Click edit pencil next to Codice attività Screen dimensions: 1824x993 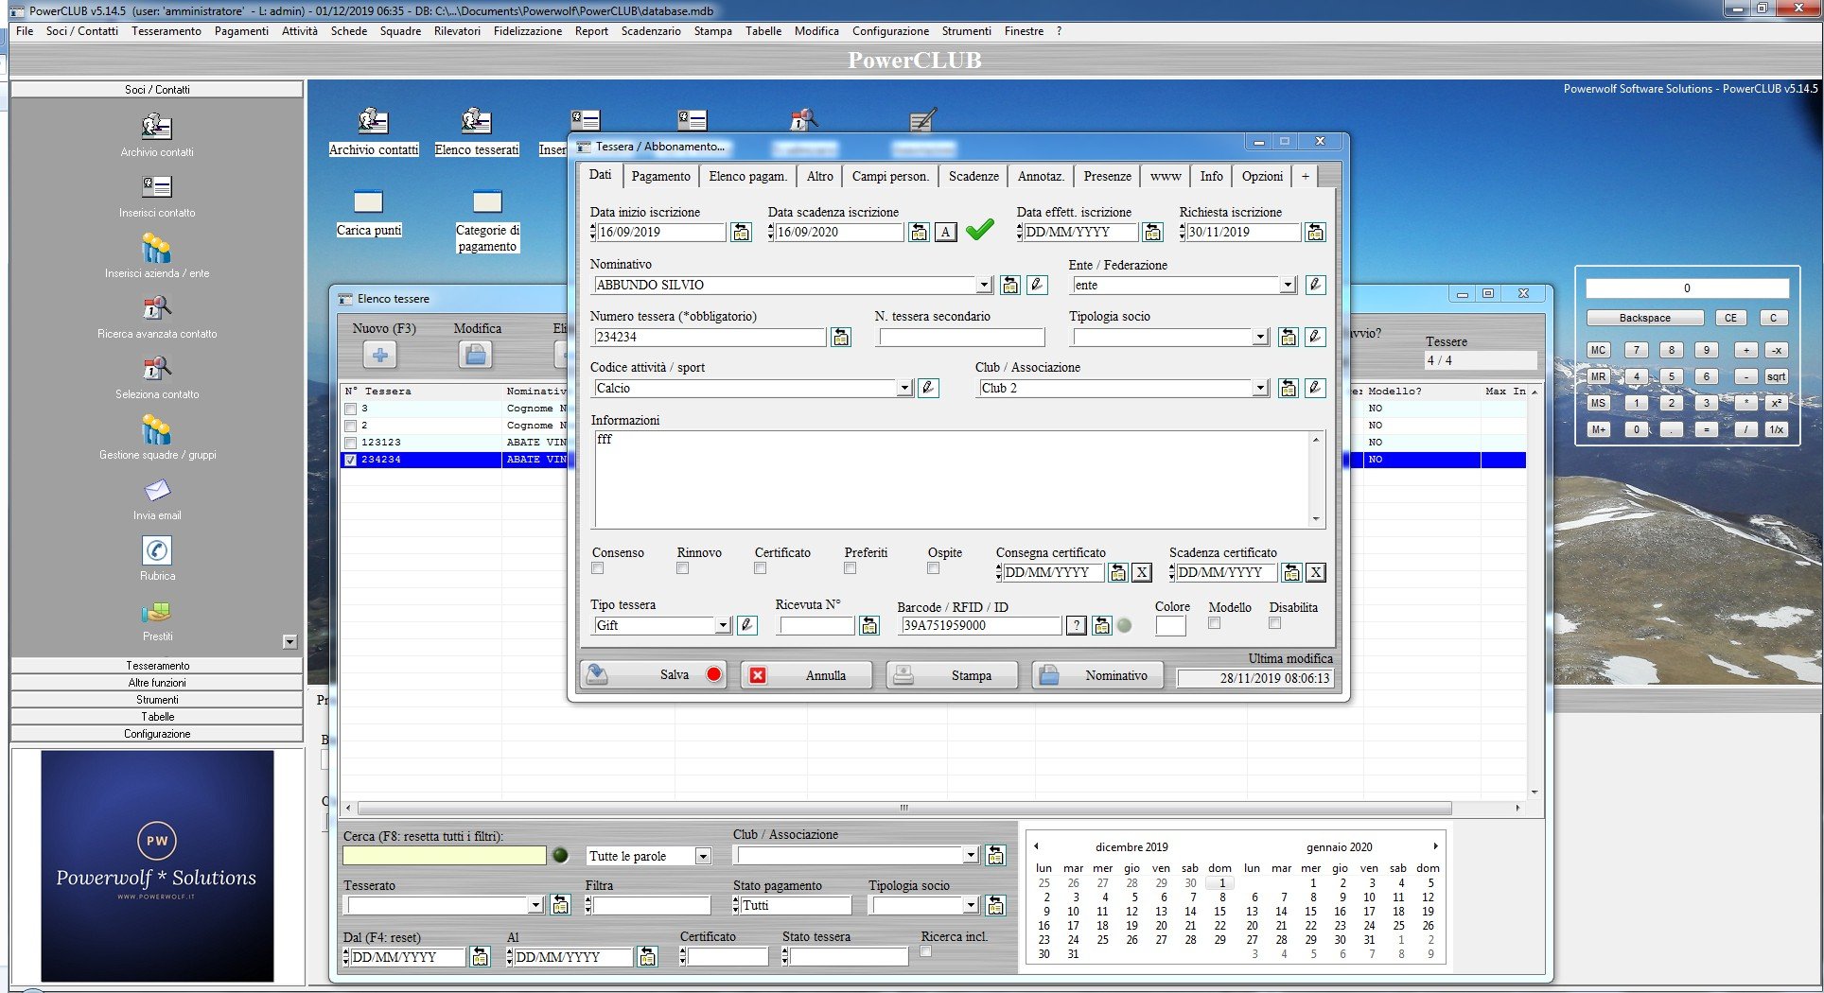tap(928, 388)
